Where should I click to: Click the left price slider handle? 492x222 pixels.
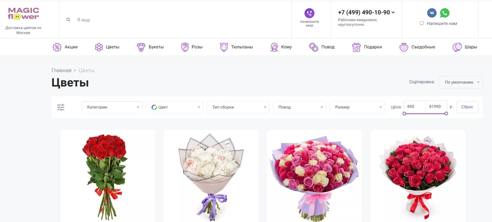click(x=404, y=113)
